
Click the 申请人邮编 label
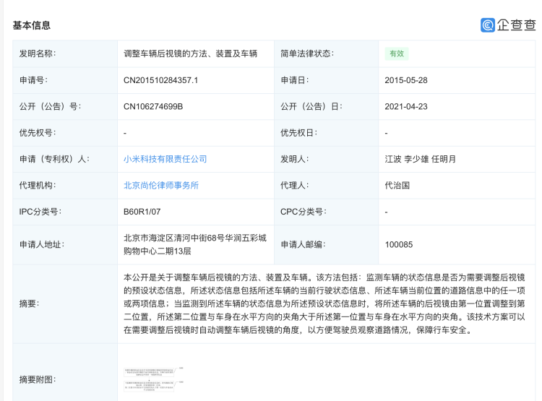point(303,245)
